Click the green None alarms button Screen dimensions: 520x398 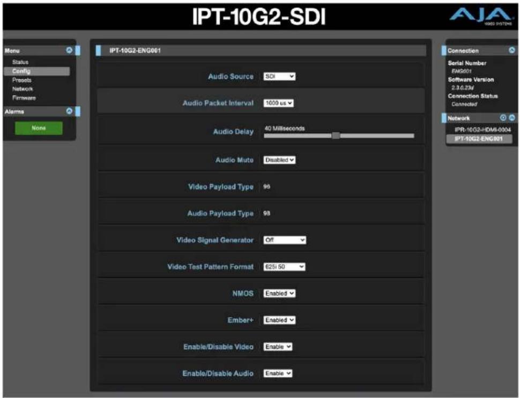coord(39,128)
